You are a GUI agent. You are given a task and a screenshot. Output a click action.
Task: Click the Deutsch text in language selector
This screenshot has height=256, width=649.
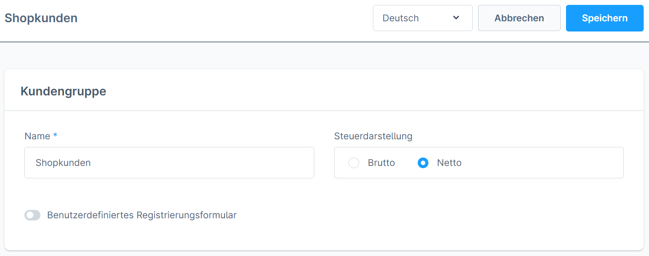click(x=400, y=18)
